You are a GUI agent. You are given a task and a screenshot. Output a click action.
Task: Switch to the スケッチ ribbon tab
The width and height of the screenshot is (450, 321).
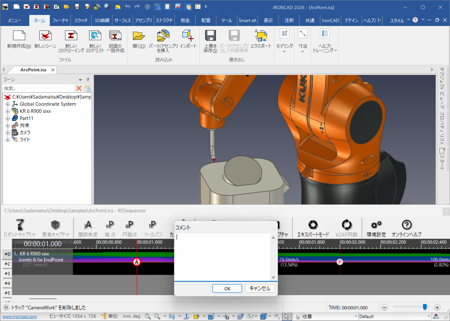[81, 20]
